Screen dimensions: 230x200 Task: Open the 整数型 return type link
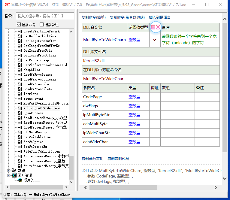point(134,40)
